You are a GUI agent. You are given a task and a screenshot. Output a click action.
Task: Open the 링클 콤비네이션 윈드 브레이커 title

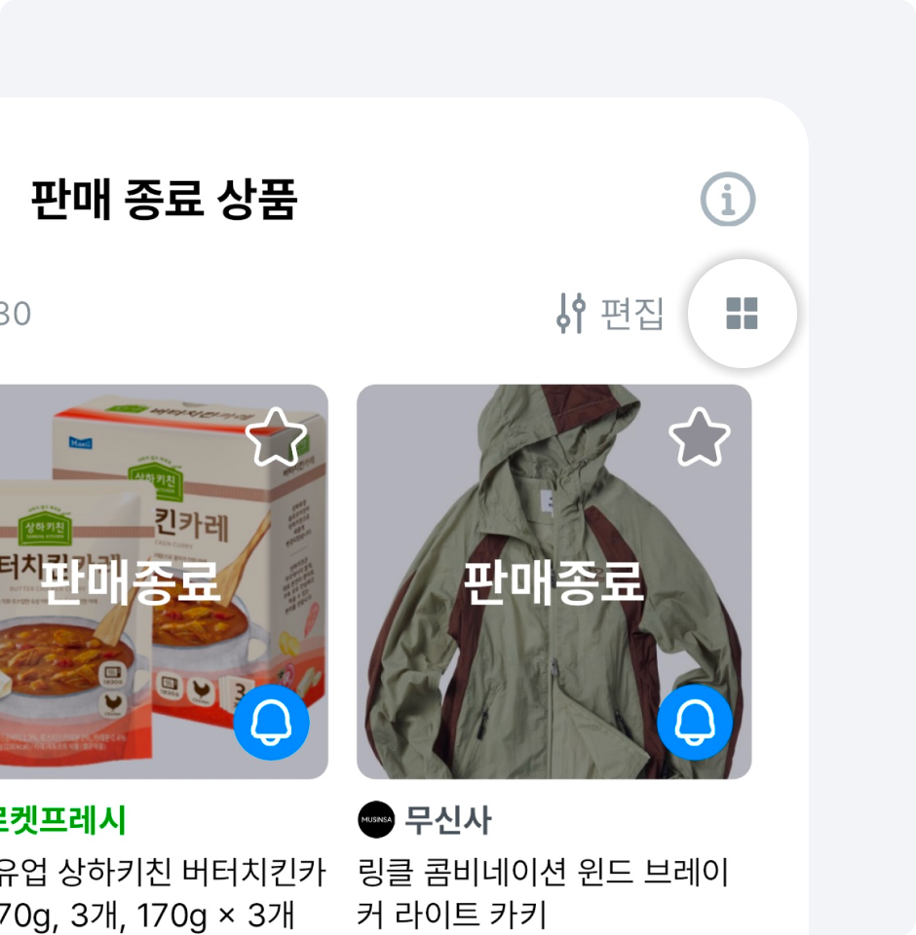543,873
